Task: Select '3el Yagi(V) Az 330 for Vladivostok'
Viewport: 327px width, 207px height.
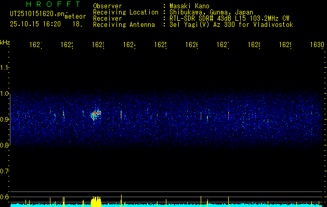Action: pos(231,25)
